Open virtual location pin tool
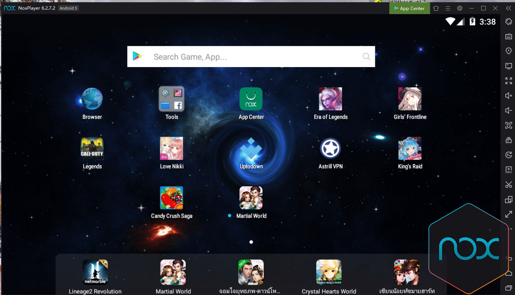 pos(509,51)
